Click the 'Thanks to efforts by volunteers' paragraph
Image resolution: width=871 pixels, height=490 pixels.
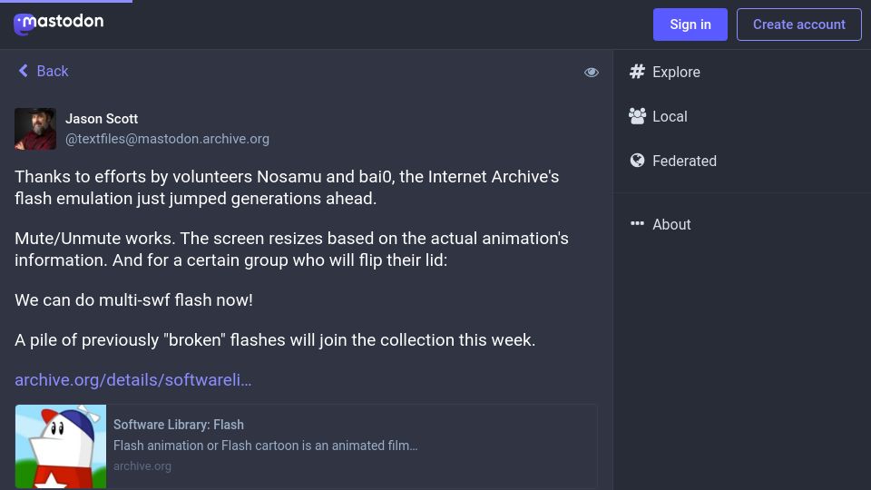[x=287, y=187]
